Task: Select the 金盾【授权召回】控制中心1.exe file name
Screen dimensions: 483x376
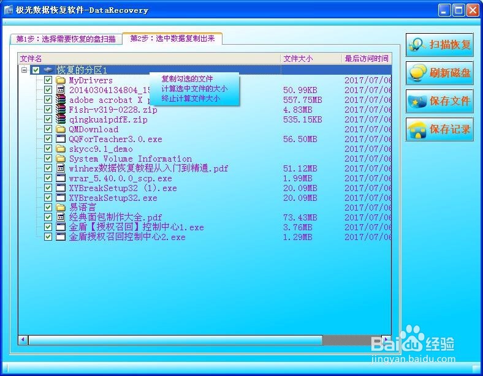Action: point(136,227)
